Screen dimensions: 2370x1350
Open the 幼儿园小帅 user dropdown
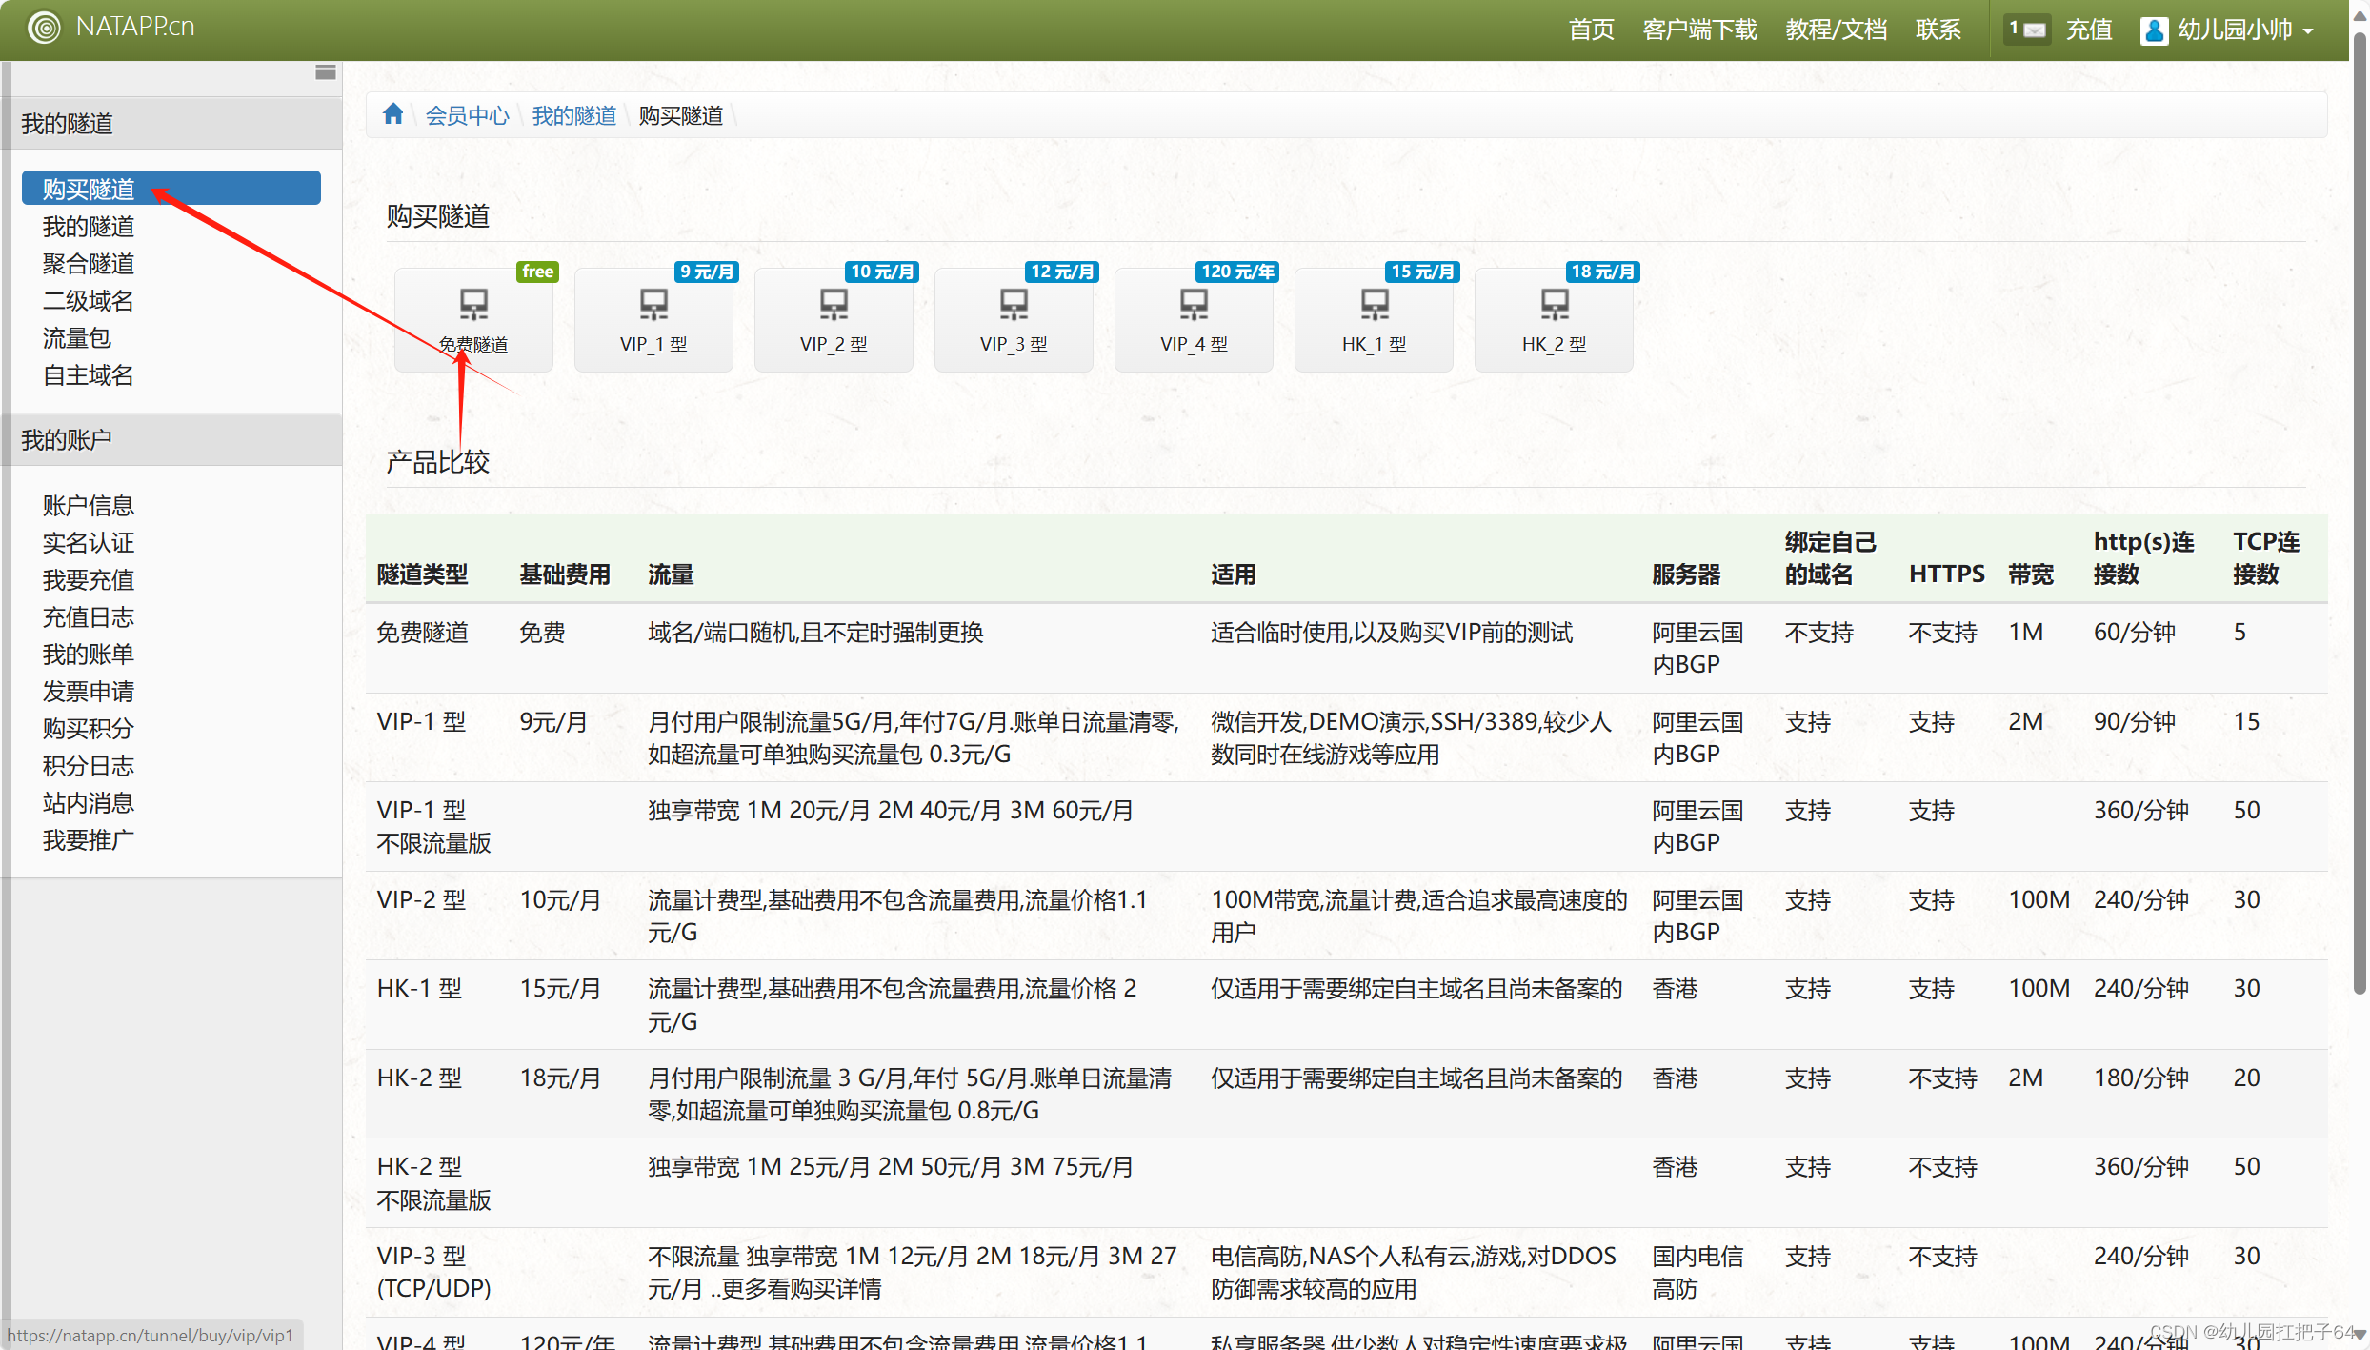click(x=2227, y=30)
